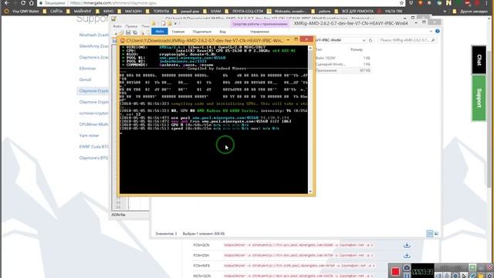Viewport: 494px width, 278px height.
Task: Open the black Chat side tab
Action: click(479, 60)
